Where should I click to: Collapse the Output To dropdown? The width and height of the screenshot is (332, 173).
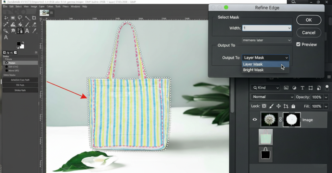pyautogui.click(x=266, y=58)
